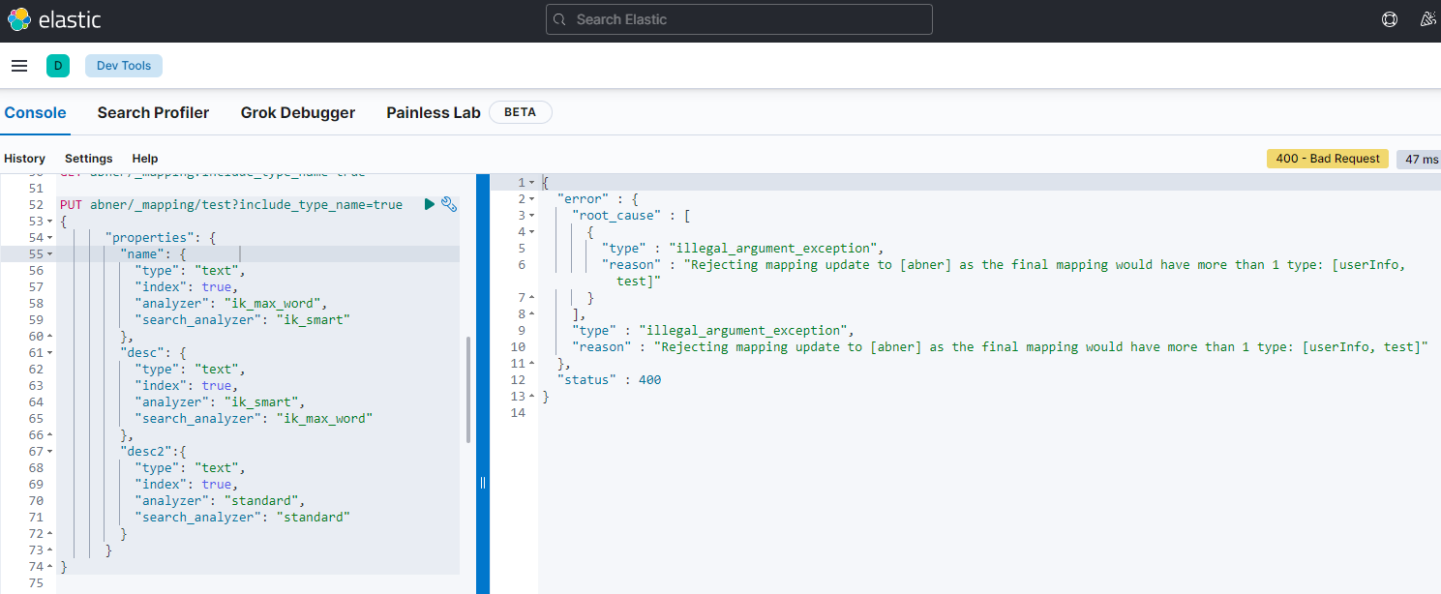The width and height of the screenshot is (1441, 594).
Task: Collapse the desc fold at line 61
Action: click(49, 353)
